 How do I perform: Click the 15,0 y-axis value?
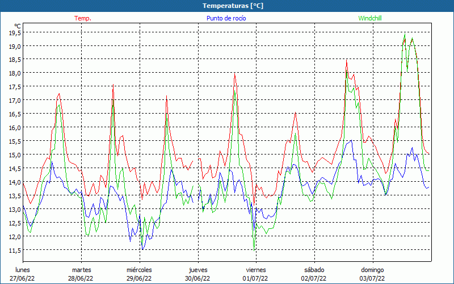point(15,154)
